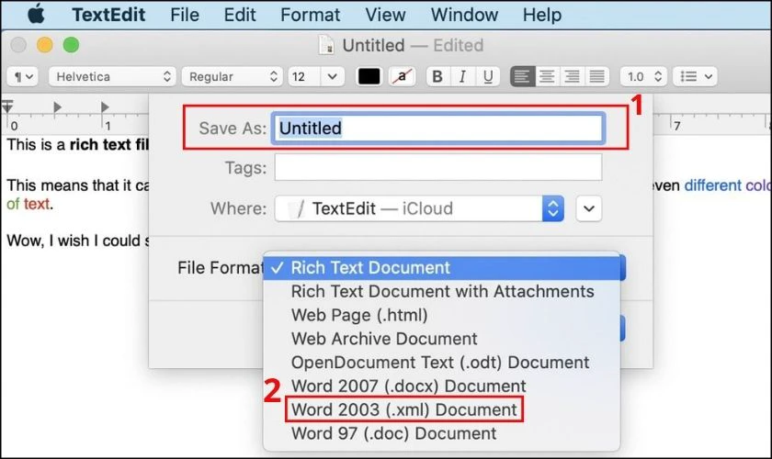Viewport: 772px width, 459px height.
Task: Choose Word 2003 (.xml) Document
Action: 442,409
